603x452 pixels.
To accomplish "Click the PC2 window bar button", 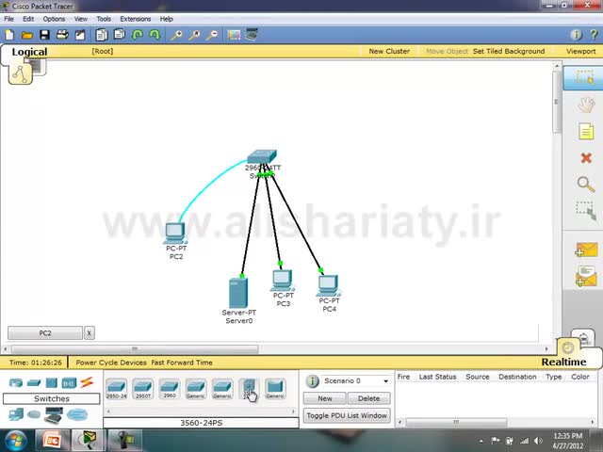I will pyautogui.click(x=45, y=333).
